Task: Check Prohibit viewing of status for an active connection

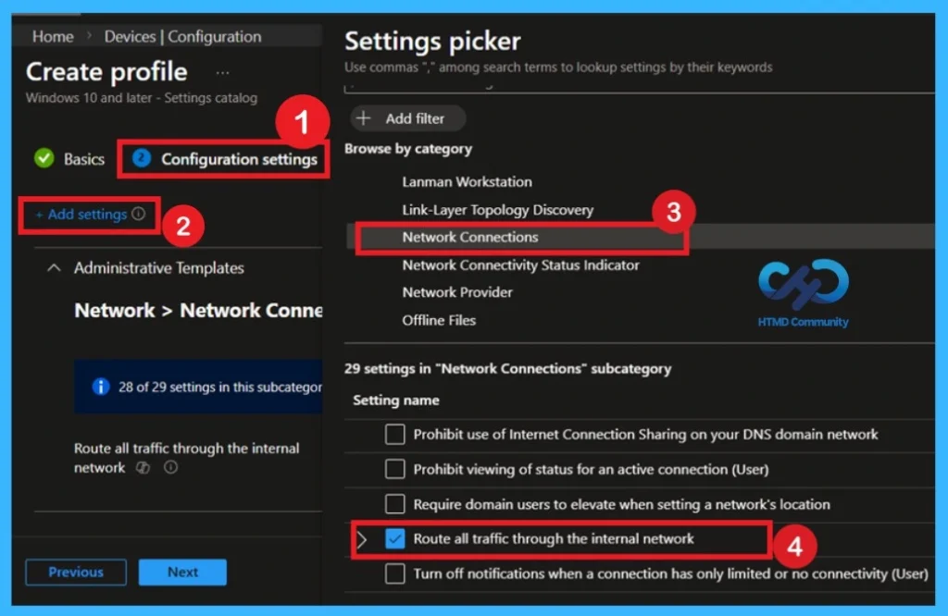Action: click(x=395, y=469)
